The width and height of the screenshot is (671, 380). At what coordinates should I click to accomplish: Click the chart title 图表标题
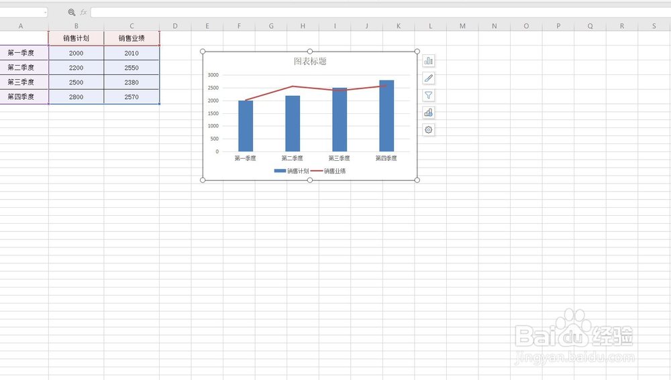[x=310, y=61]
